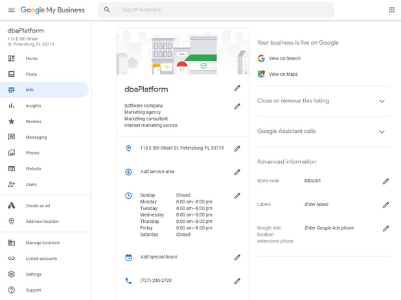Click phone number (727) 240-2720
The height and width of the screenshot is (300, 401).
tap(155, 281)
